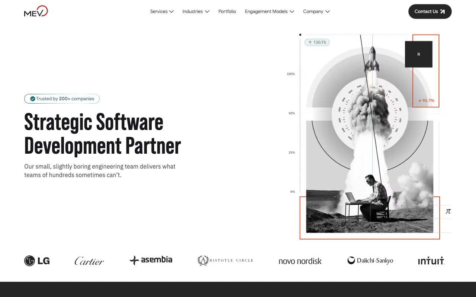The height and width of the screenshot is (297, 476).
Task: Click the tagline about boring engineering team
Action: pos(100,170)
